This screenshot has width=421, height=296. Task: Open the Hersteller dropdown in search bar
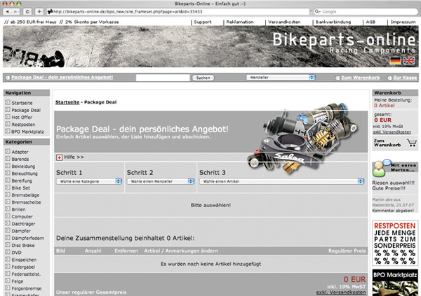point(281,78)
